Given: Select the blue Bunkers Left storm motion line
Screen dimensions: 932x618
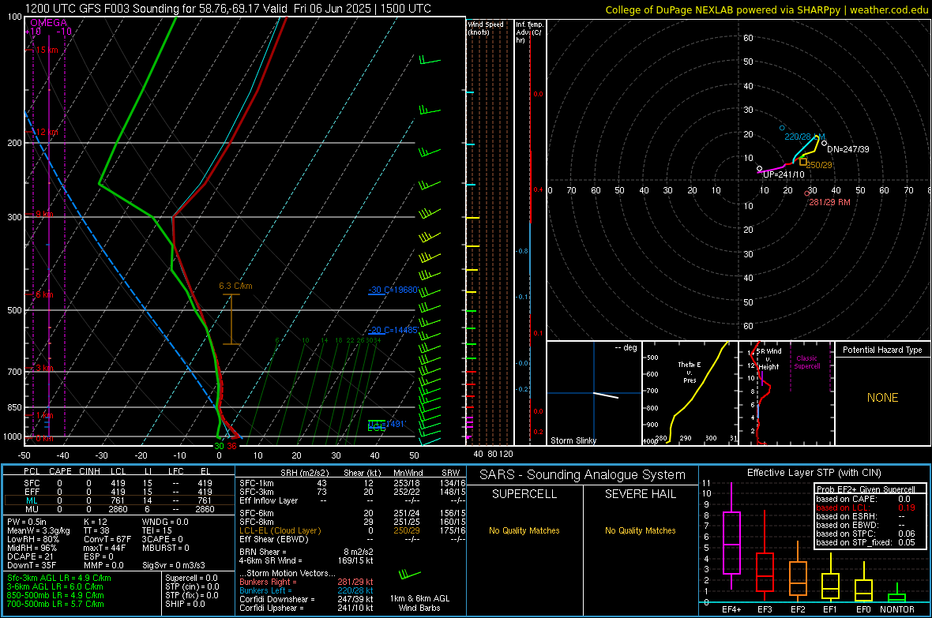Looking at the screenshot, I should [306, 590].
